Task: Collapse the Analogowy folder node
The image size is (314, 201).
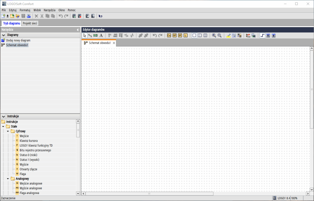Action: (x=8, y=179)
